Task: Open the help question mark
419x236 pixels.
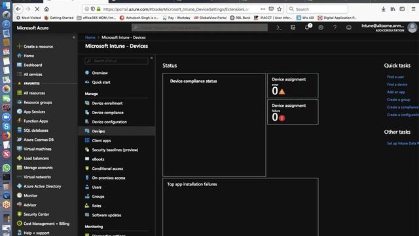Action: (335, 28)
